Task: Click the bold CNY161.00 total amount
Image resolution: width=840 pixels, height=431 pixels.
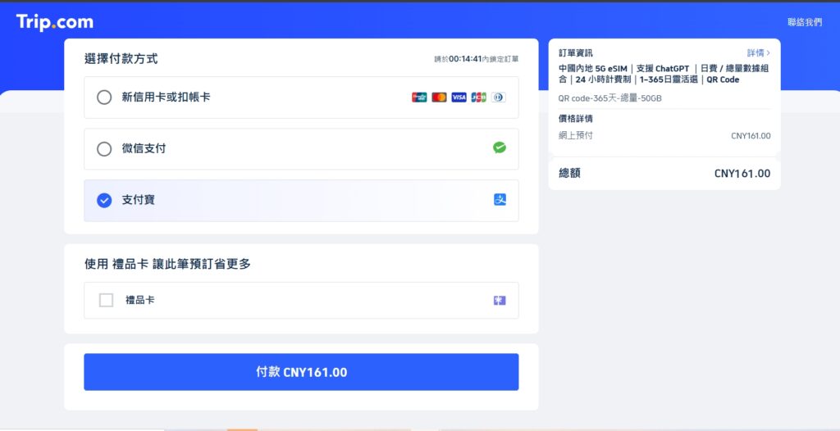Action: point(742,174)
